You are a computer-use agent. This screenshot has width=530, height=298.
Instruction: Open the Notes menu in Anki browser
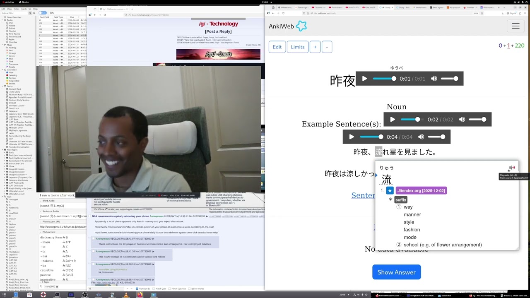coord(17,9)
